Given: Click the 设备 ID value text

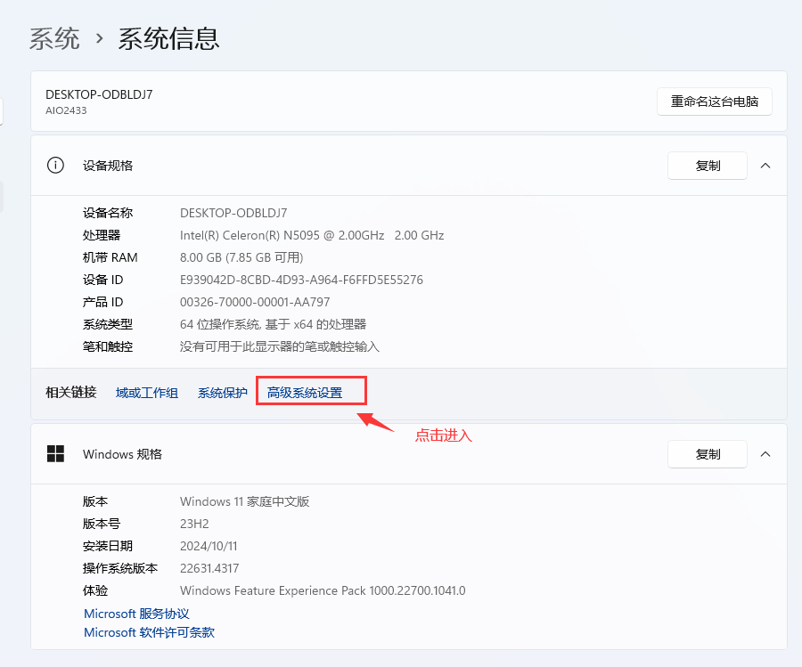Looking at the screenshot, I should coord(301,280).
